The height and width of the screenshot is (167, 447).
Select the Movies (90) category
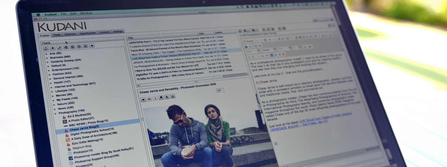[64, 95]
